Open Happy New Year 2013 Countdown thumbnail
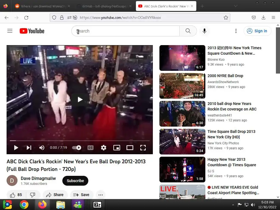Viewport: 280px width, 210px height. 182,170
